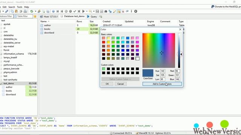The height and width of the screenshot is (135, 241).
Task: Click the Run query play icon
Action: [83, 11]
